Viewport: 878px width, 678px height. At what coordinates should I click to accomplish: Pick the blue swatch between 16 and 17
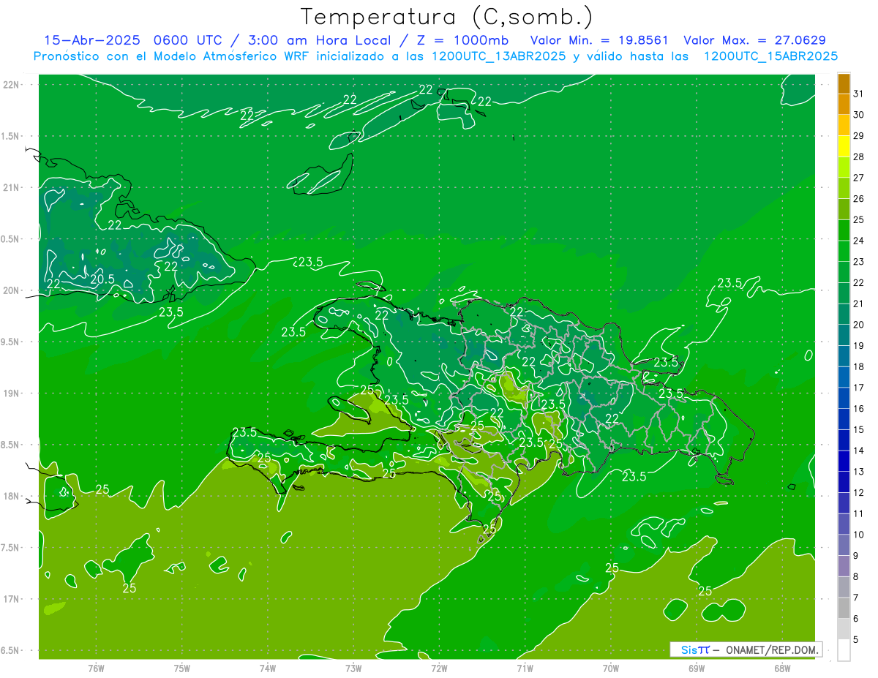click(x=844, y=399)
